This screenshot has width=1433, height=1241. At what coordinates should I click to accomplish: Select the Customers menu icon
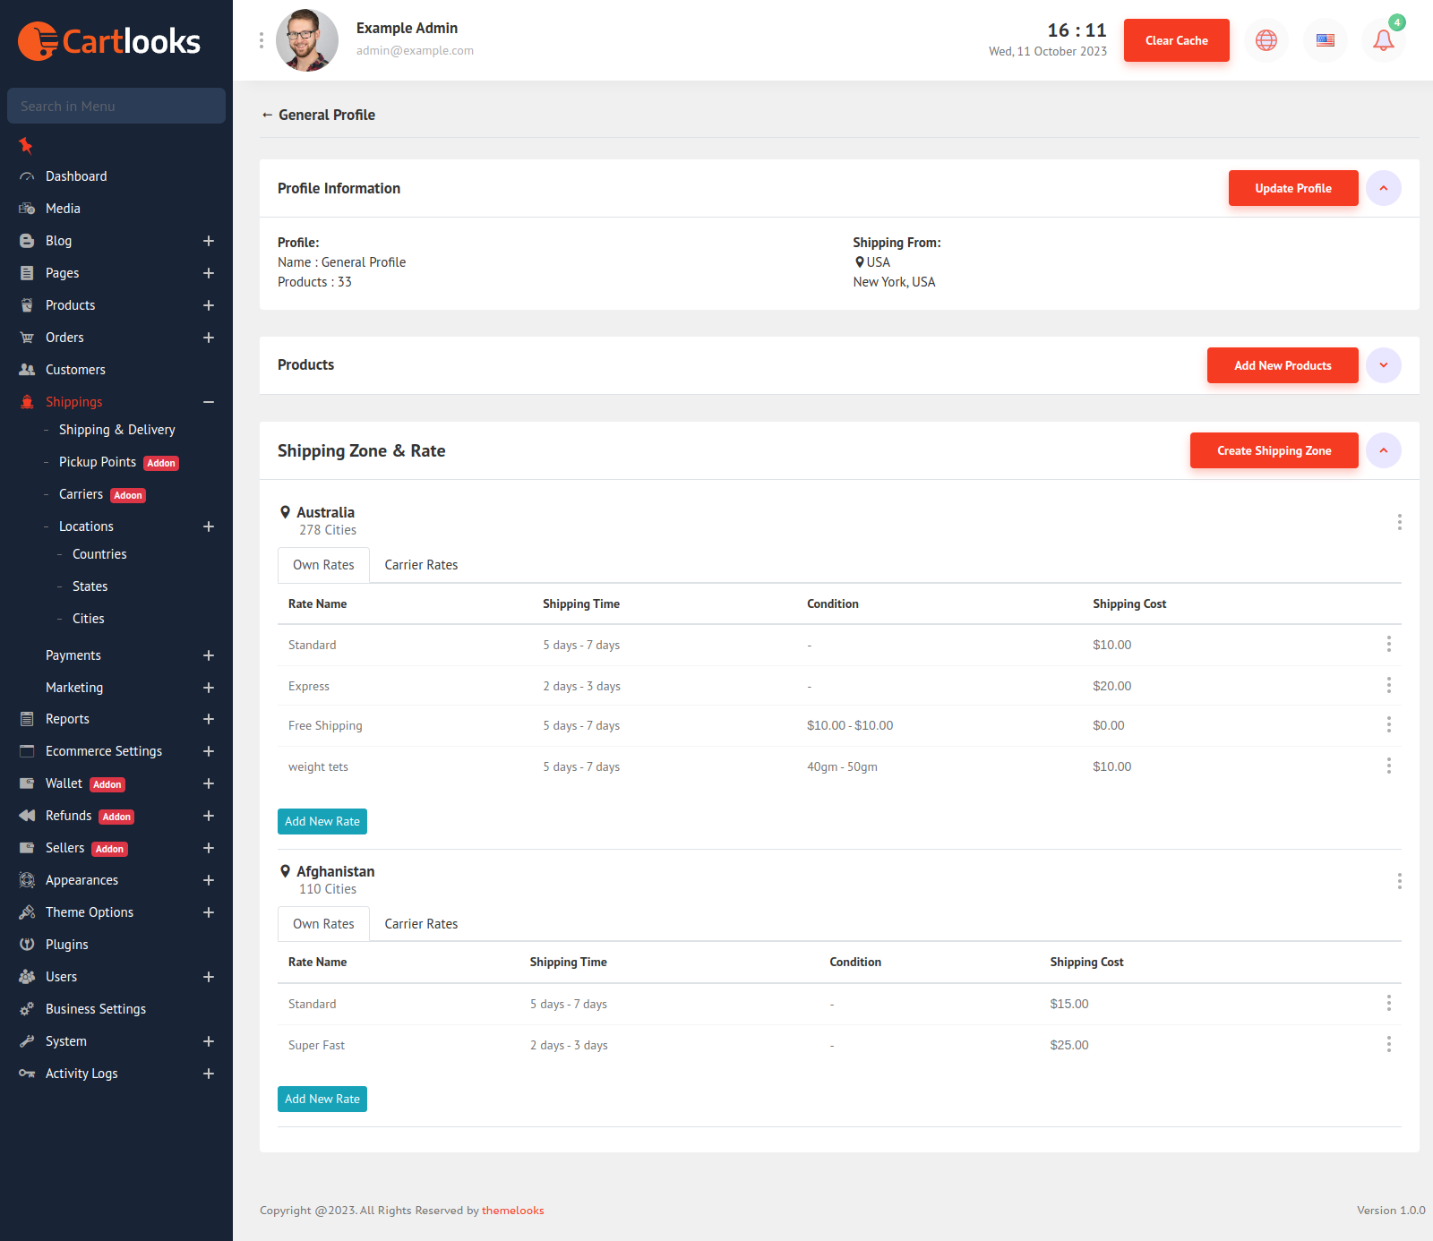coord(27,369)
